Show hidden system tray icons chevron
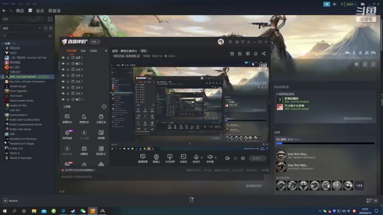This screenshot has height=215, width=383. 320,211
